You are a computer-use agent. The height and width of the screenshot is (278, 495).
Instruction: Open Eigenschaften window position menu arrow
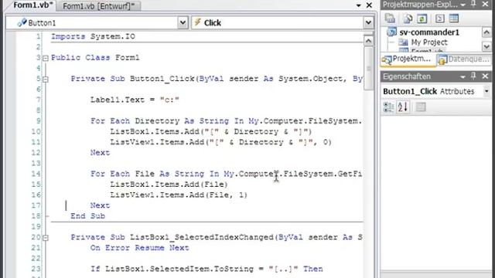tap(463, 76)
